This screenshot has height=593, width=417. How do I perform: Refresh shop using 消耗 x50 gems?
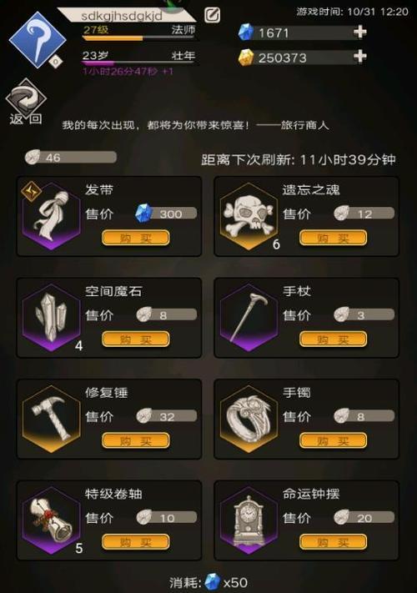tap(208, 582)
